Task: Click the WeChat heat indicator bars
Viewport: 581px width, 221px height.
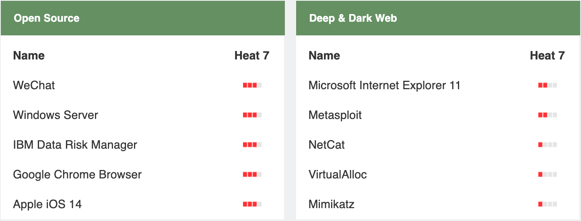Action: click(x=252, y=85)
